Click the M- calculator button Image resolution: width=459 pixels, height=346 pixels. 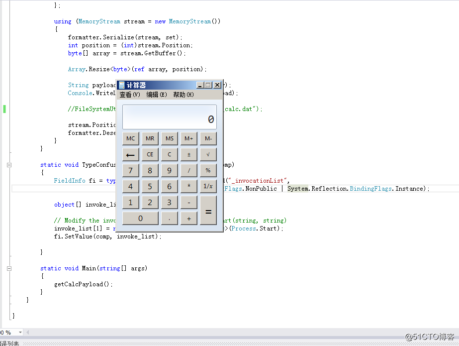[x=208, y=138]
